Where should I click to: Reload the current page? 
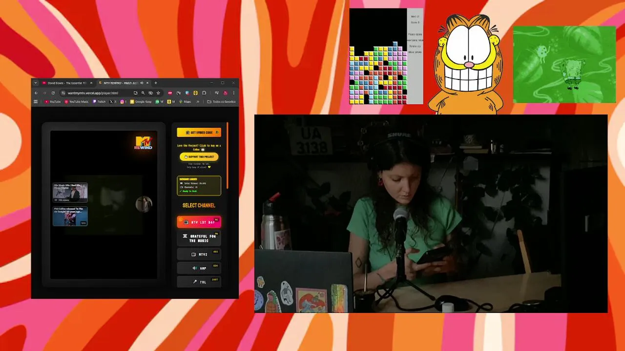(x=53, y=93)
